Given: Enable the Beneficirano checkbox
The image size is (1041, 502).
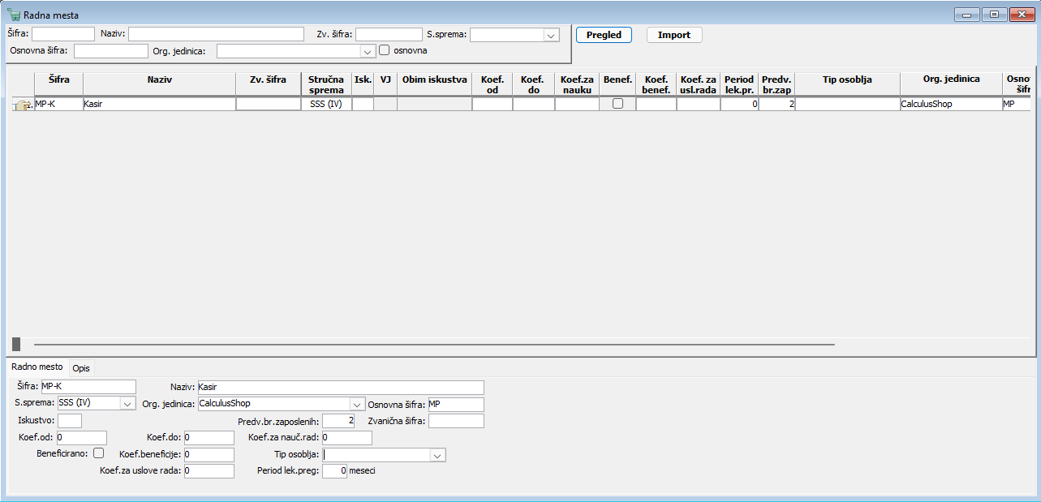Looking at the screenshot, I should pos(99,453).
